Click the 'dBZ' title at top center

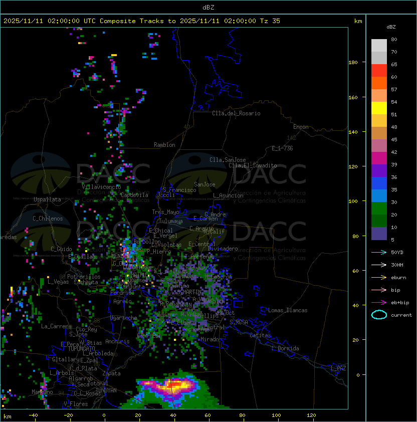(x=209, y=7)
